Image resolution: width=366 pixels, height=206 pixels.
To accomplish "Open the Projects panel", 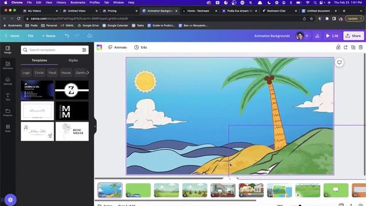I will tap(7, 112).
